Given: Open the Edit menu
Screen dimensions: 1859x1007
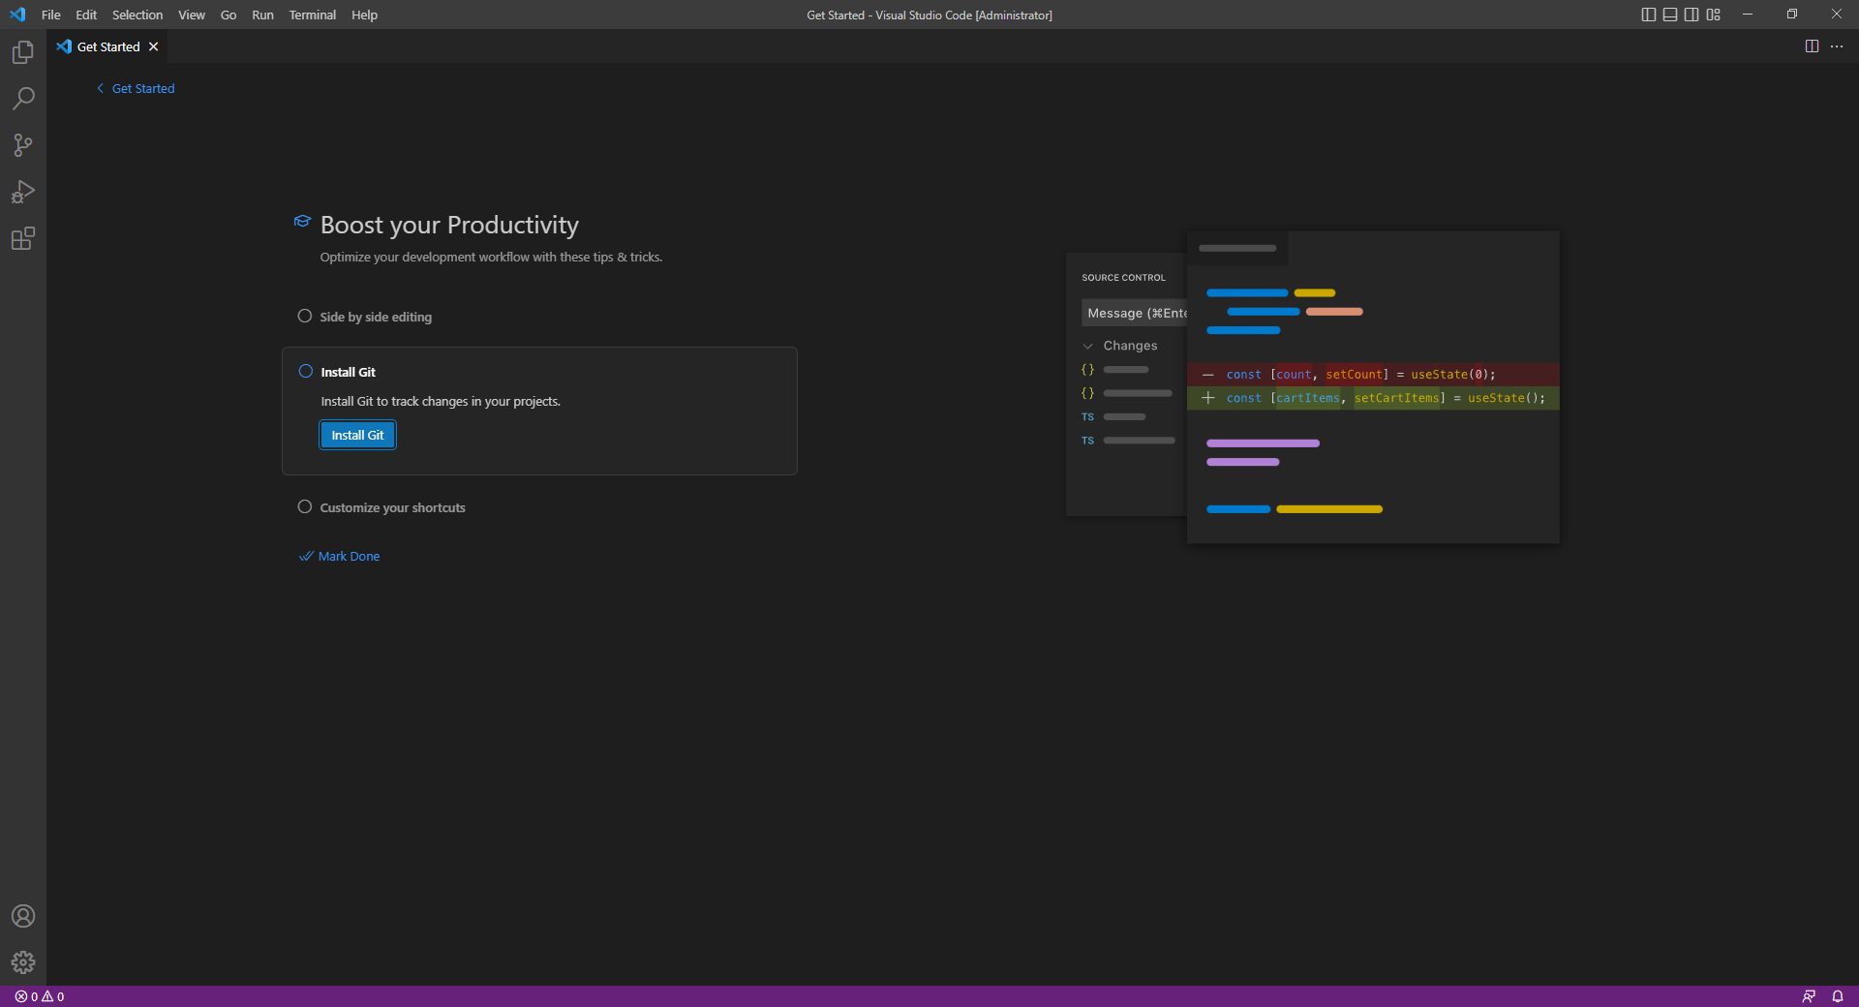Looking at the screenshot, I should [86, 15].
